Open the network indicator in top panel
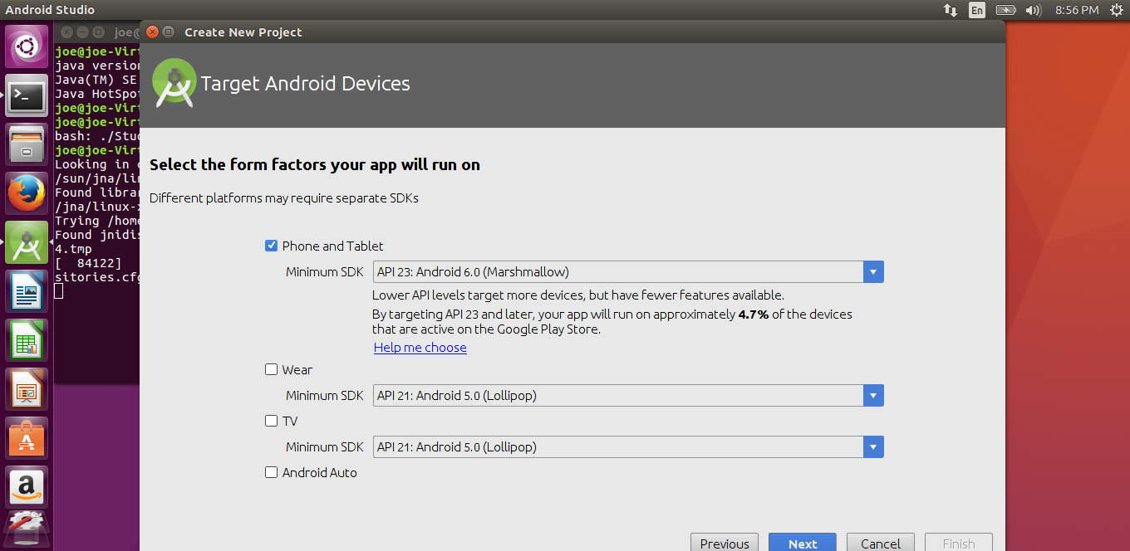 coord(951,10)
